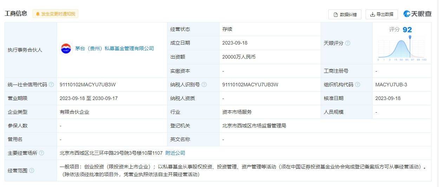The height and width of the screenshot is (187, 439).
Task: Click 北京市西城区市场监督管理局 registration authority
Action: coord(254,126)
